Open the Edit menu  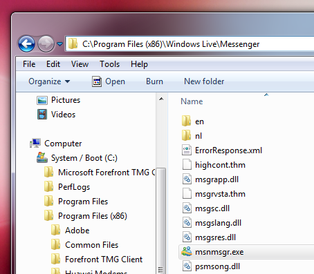[x=53, y=64]
